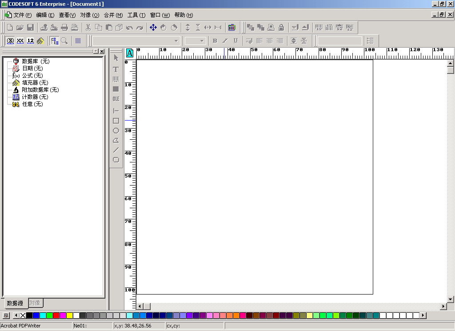Image resolution: width=455 pixels, height=331 pixels.
Task: Click the cyan A icon at ruler corner
Action: [130, 53]
